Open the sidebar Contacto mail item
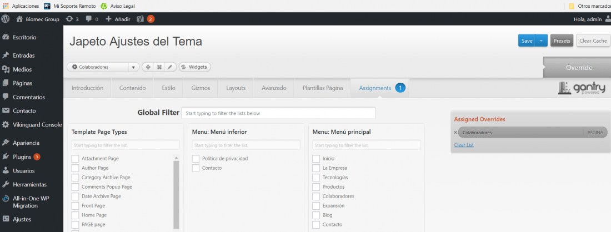611x232 pixels. 24,110
